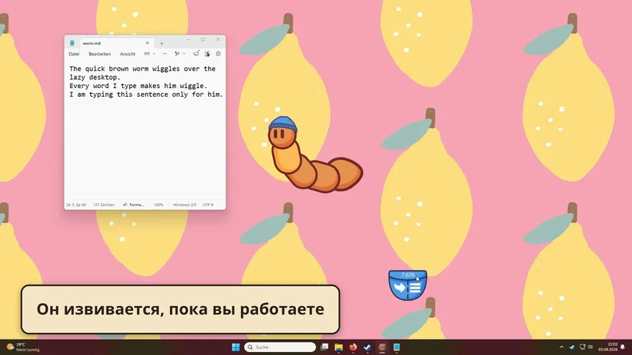Open the notifications bell icon
Image resolution: width=632 pixels, height=355 pixels.
tap(623, 347)
